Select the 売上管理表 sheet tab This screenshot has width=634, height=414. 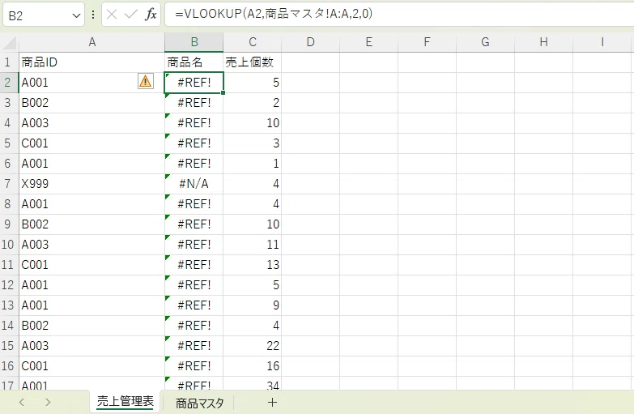pyautogui.click(x=126, y=402)
